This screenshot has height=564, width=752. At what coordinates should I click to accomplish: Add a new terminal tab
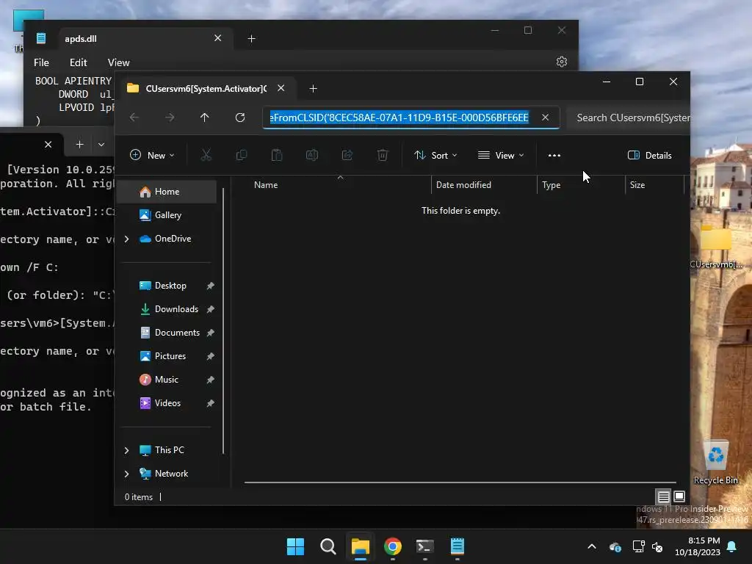[79, 145]
